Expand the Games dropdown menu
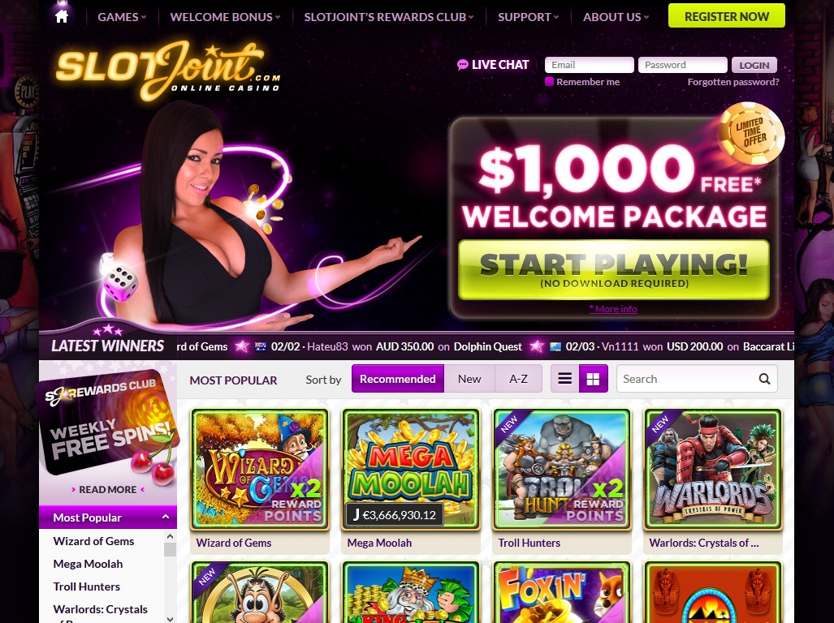Viewport: 834px width, 623px height. (122, 17)
